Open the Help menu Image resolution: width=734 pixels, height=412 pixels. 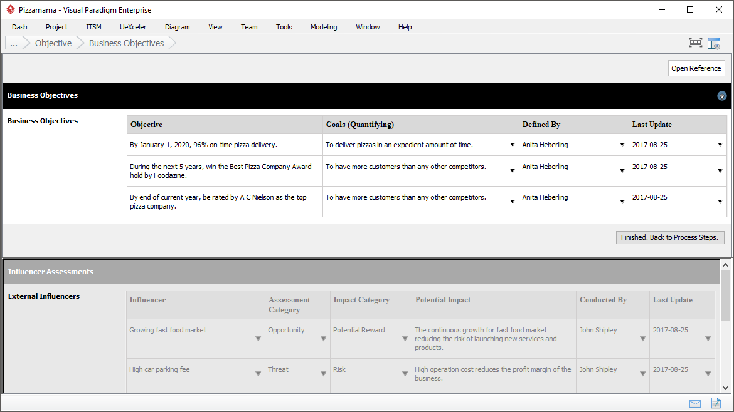[405, 27]
